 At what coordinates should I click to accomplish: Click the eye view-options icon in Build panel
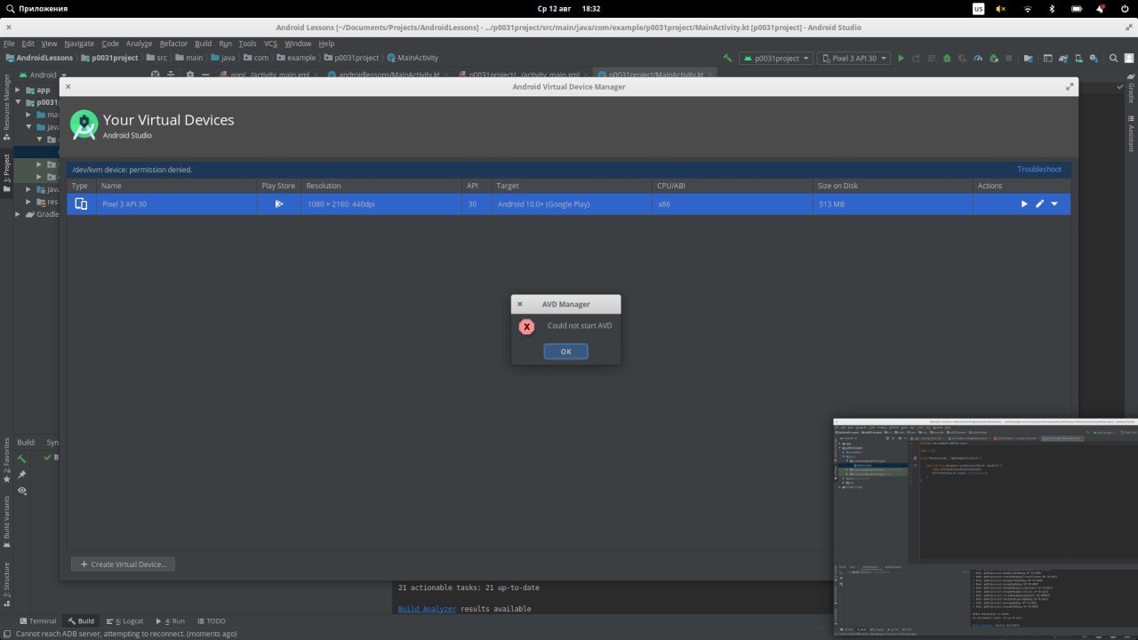[22, 491]
